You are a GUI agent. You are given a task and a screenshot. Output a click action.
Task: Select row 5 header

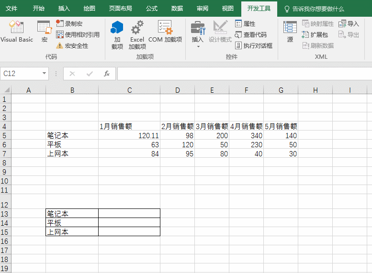tap(5, 136)
